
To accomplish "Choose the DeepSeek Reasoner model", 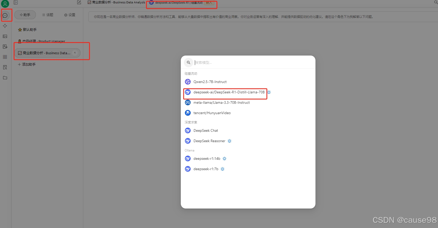I will [x=248, y=141].
